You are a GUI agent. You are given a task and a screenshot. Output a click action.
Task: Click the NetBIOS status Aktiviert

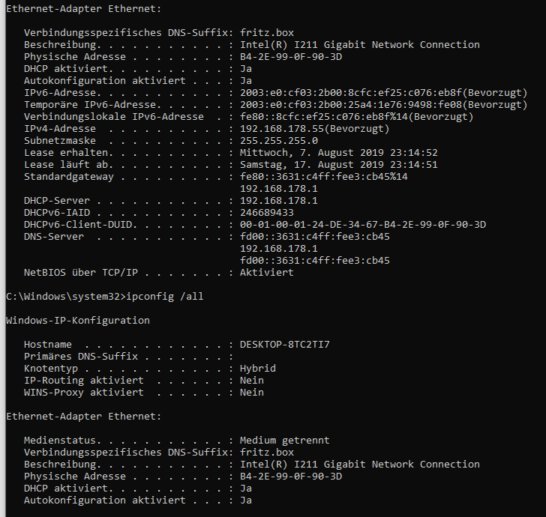267,273
